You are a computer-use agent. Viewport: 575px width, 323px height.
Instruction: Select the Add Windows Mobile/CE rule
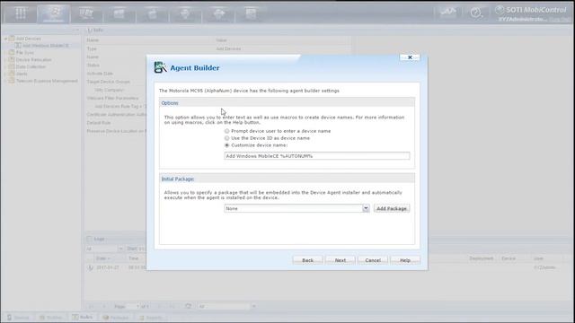click(46, 46)
